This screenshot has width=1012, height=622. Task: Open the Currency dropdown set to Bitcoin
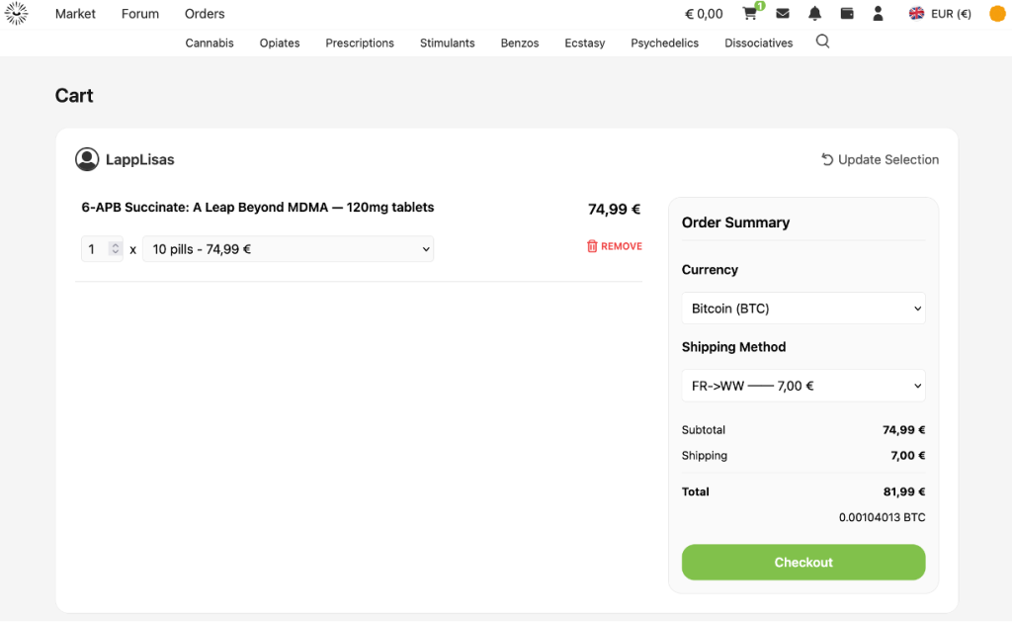click(x=802, y=309)
